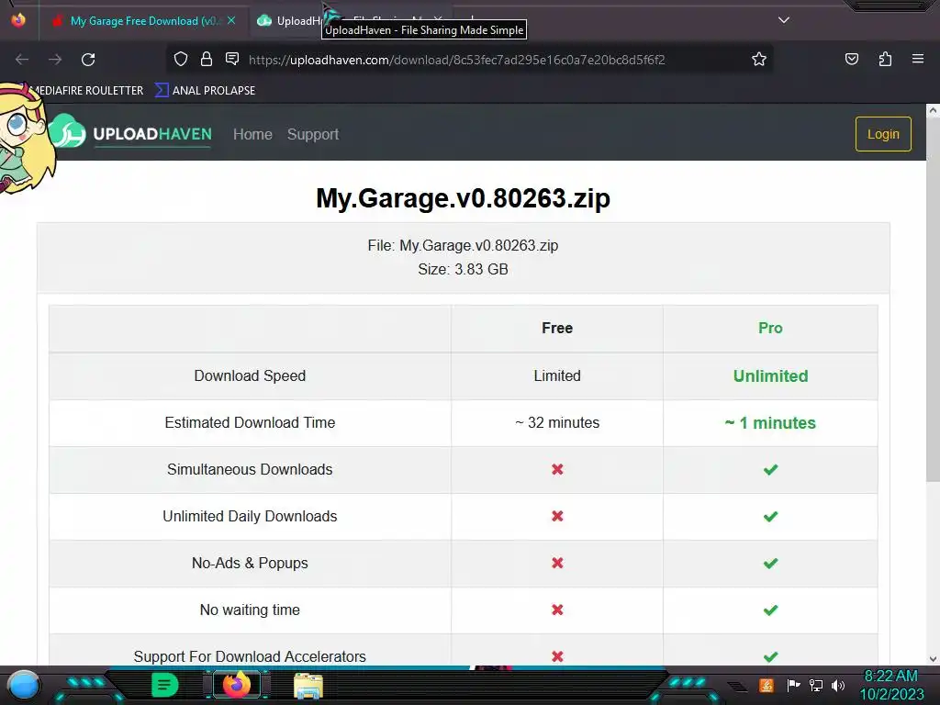Click the ~ 32 minutes value

tap(557, 422)
